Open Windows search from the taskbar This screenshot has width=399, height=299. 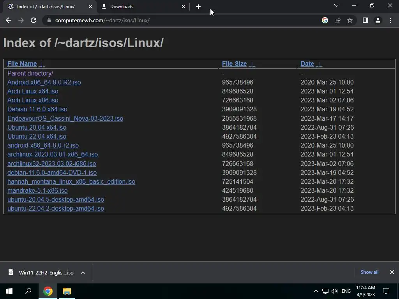pos(28,291)
